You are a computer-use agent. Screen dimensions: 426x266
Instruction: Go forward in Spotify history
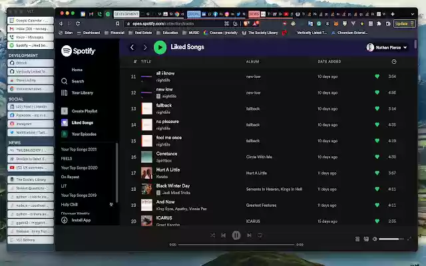click(145, 47)
